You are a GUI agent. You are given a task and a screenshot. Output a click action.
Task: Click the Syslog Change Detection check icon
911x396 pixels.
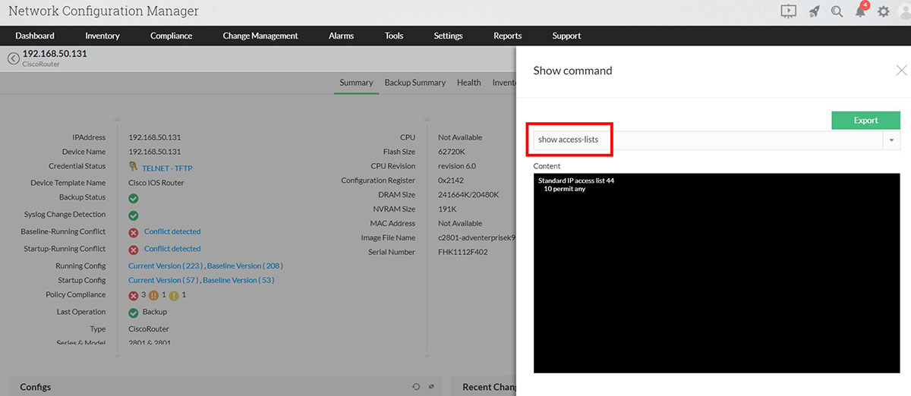point(134,215)
